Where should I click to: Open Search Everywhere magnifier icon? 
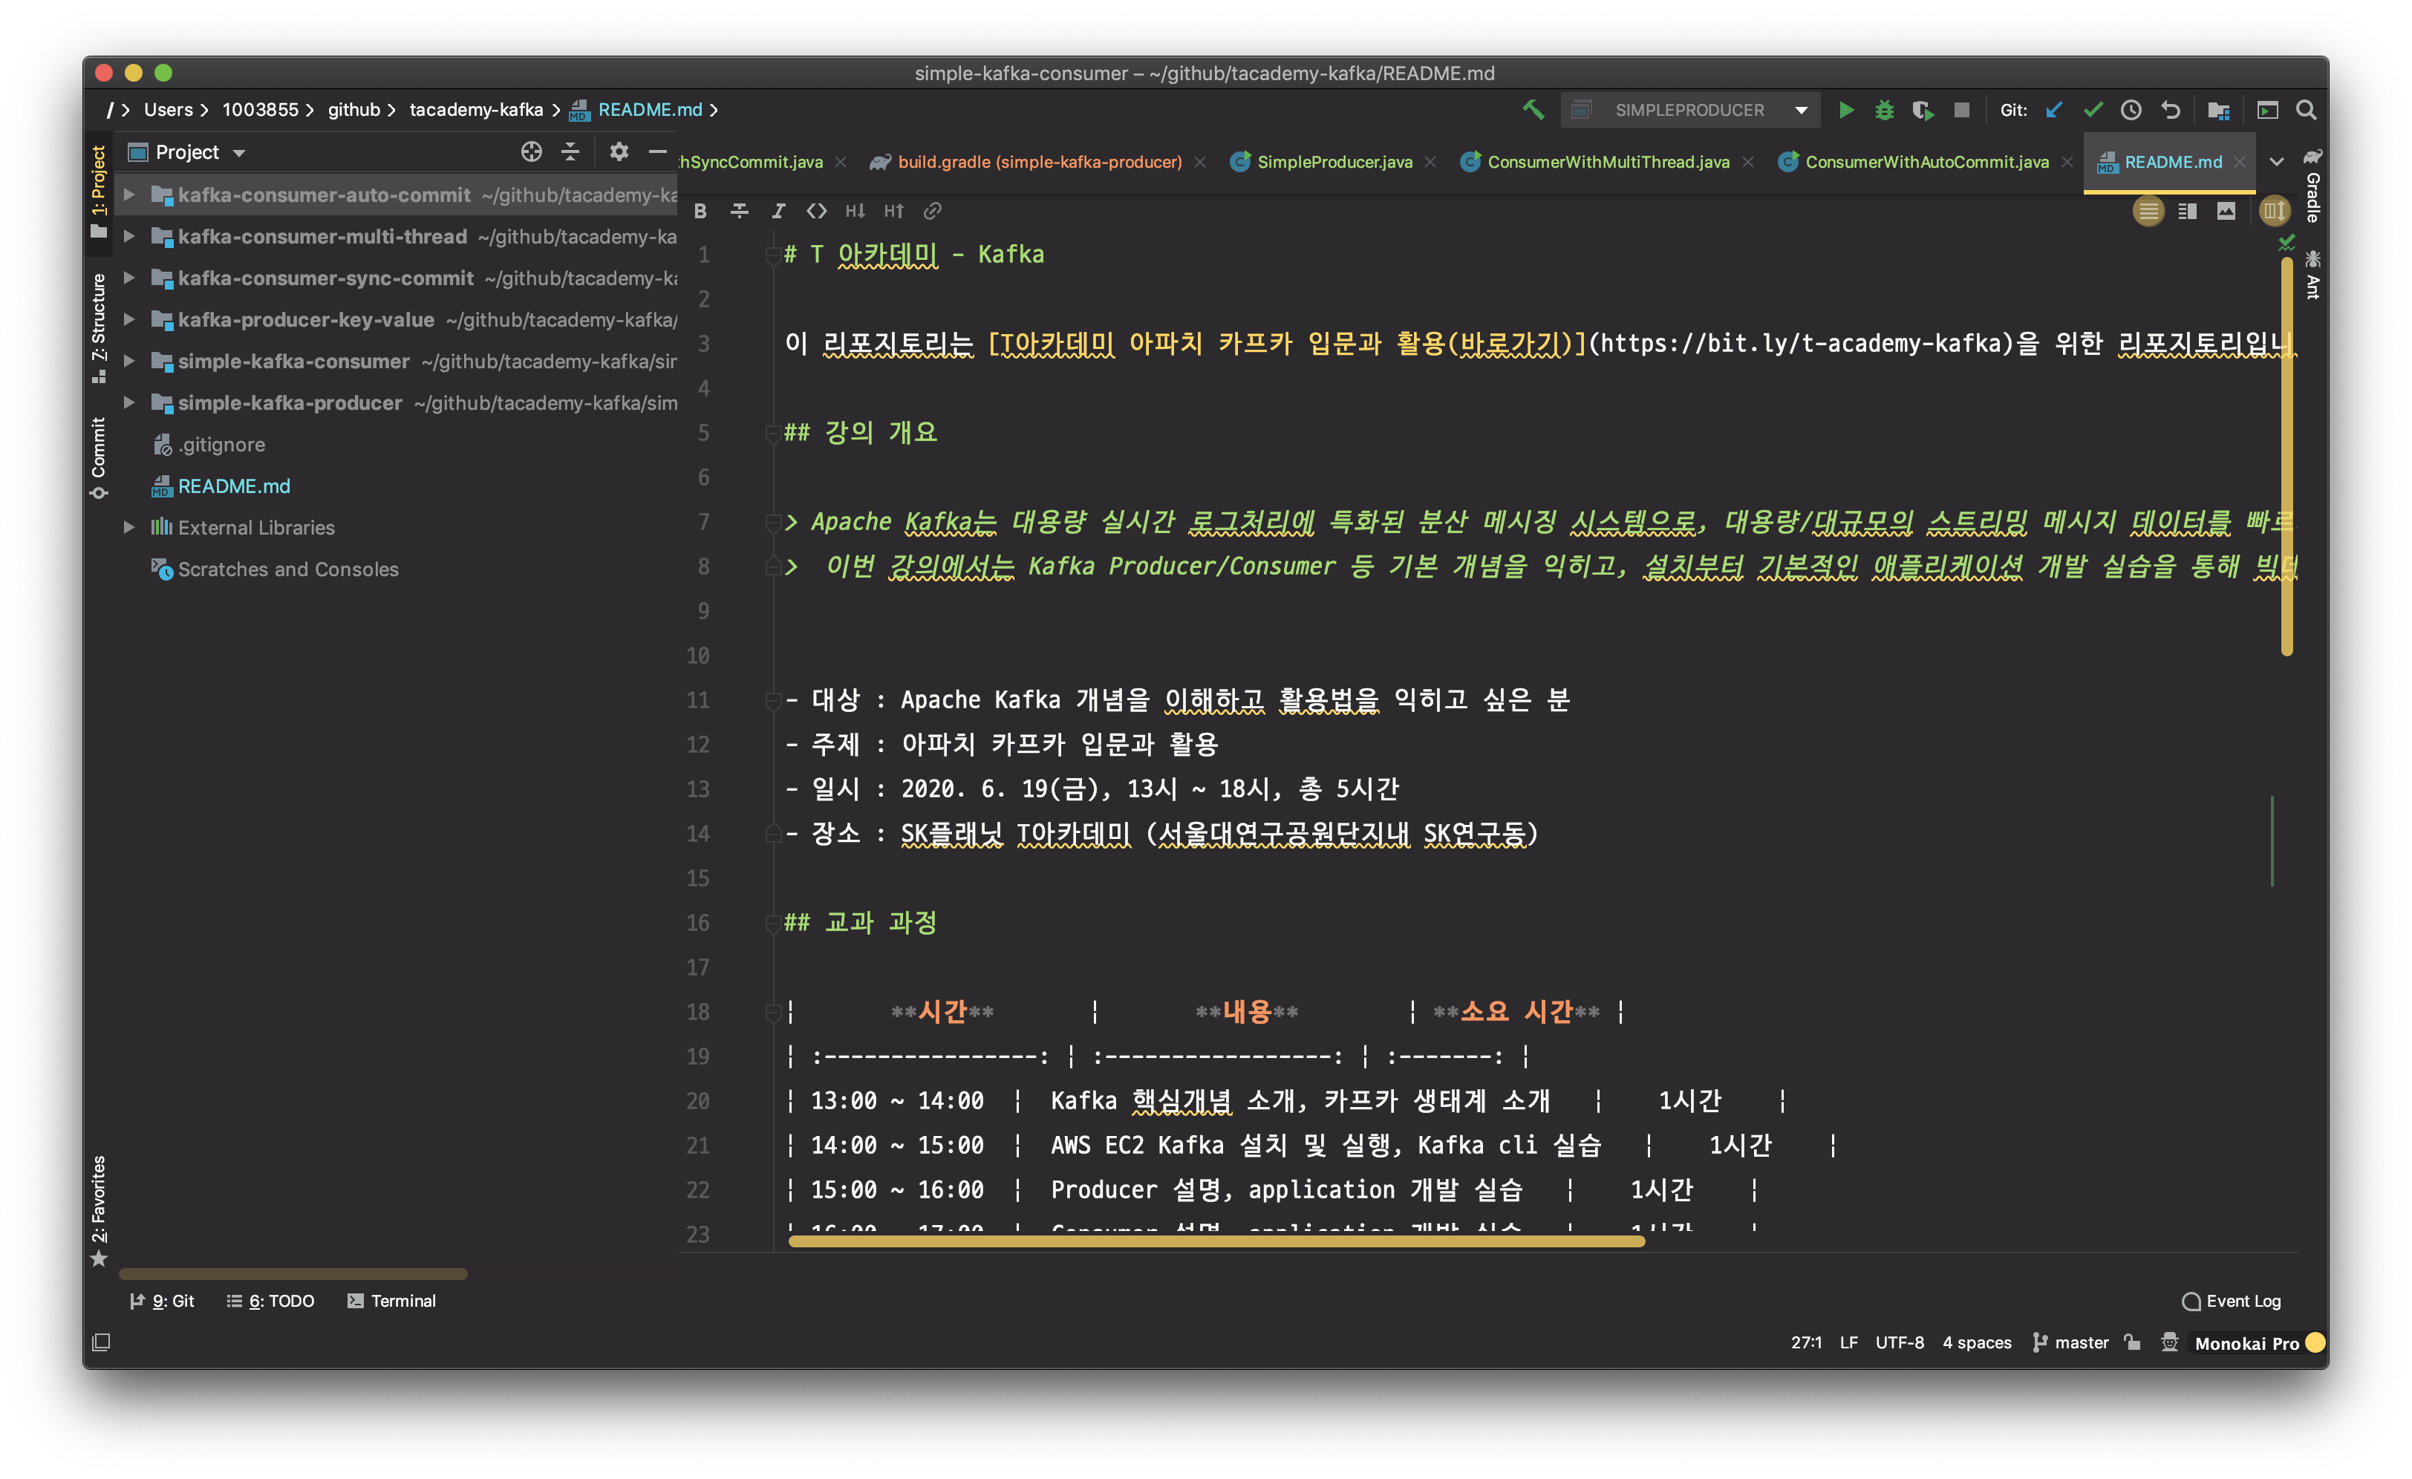click(2305, 110)
